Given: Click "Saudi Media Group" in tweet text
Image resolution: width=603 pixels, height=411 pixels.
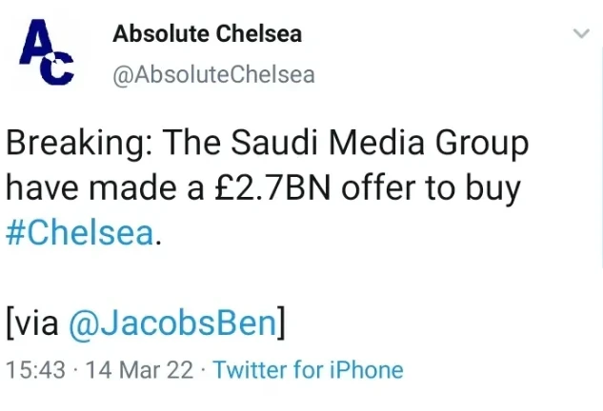Looking at the screenshot, I should pos(383,145).
